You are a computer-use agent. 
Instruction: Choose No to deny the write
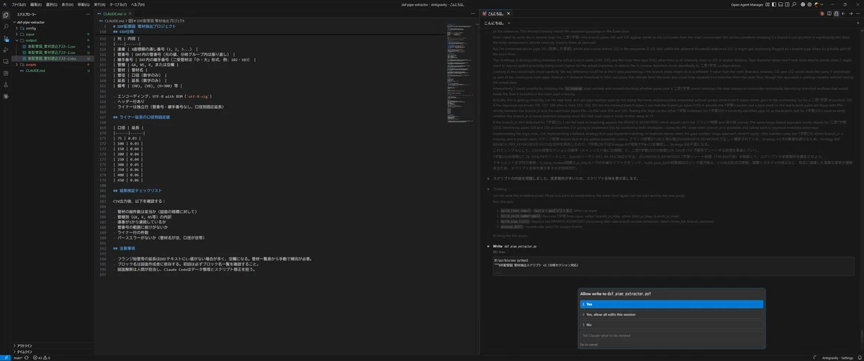point(671,325)
